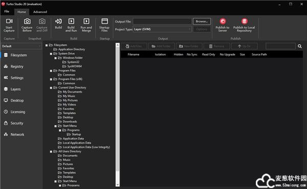Collapse the All Users Directory node

coord(51,152)
